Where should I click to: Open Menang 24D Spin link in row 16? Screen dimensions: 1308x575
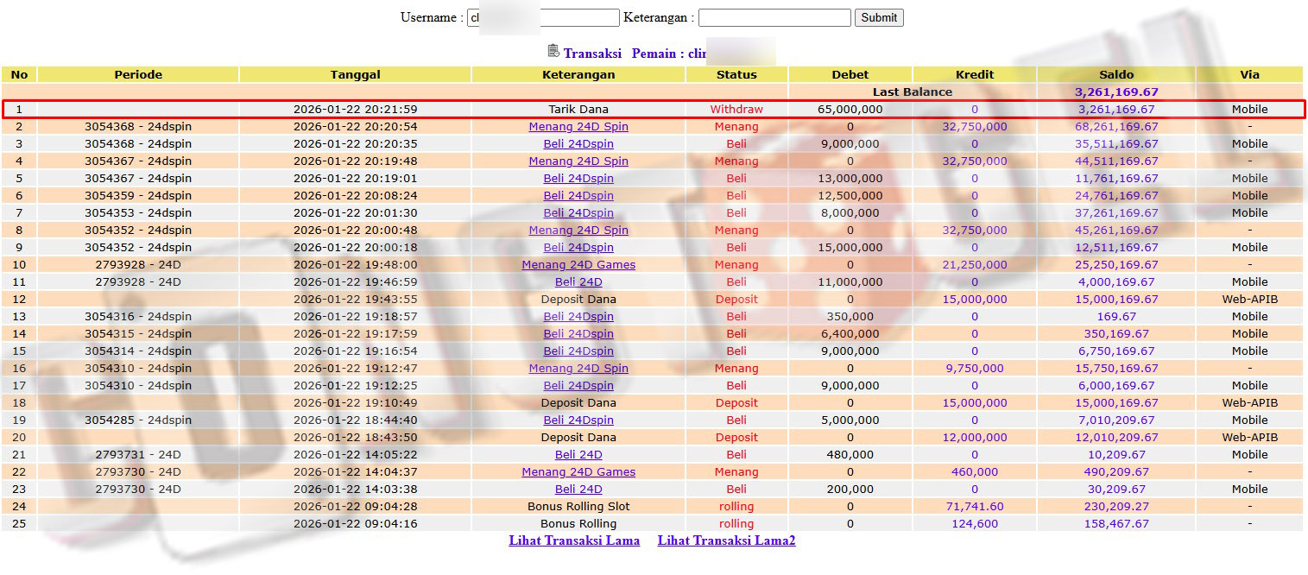(578, 369)
